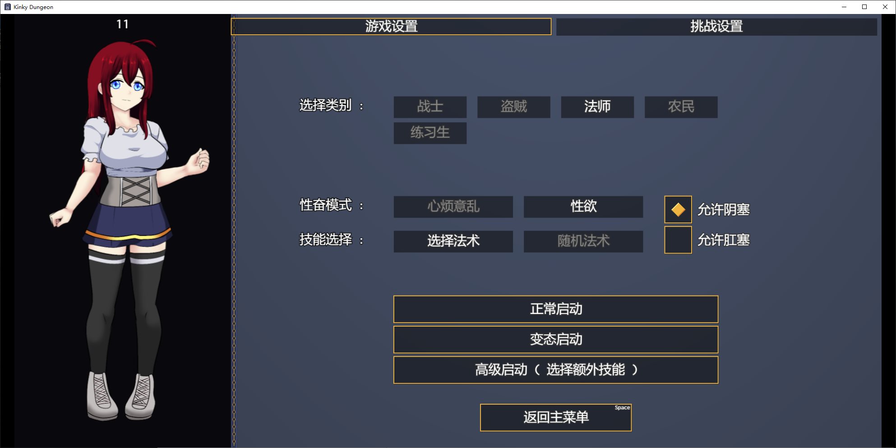Start the game with 变态启动
The height and width of the screenshot is (448, 896).
click(555, 339)
